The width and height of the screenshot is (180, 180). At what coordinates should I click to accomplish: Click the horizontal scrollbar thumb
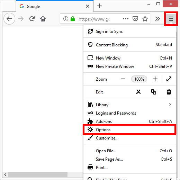(38, 174)
